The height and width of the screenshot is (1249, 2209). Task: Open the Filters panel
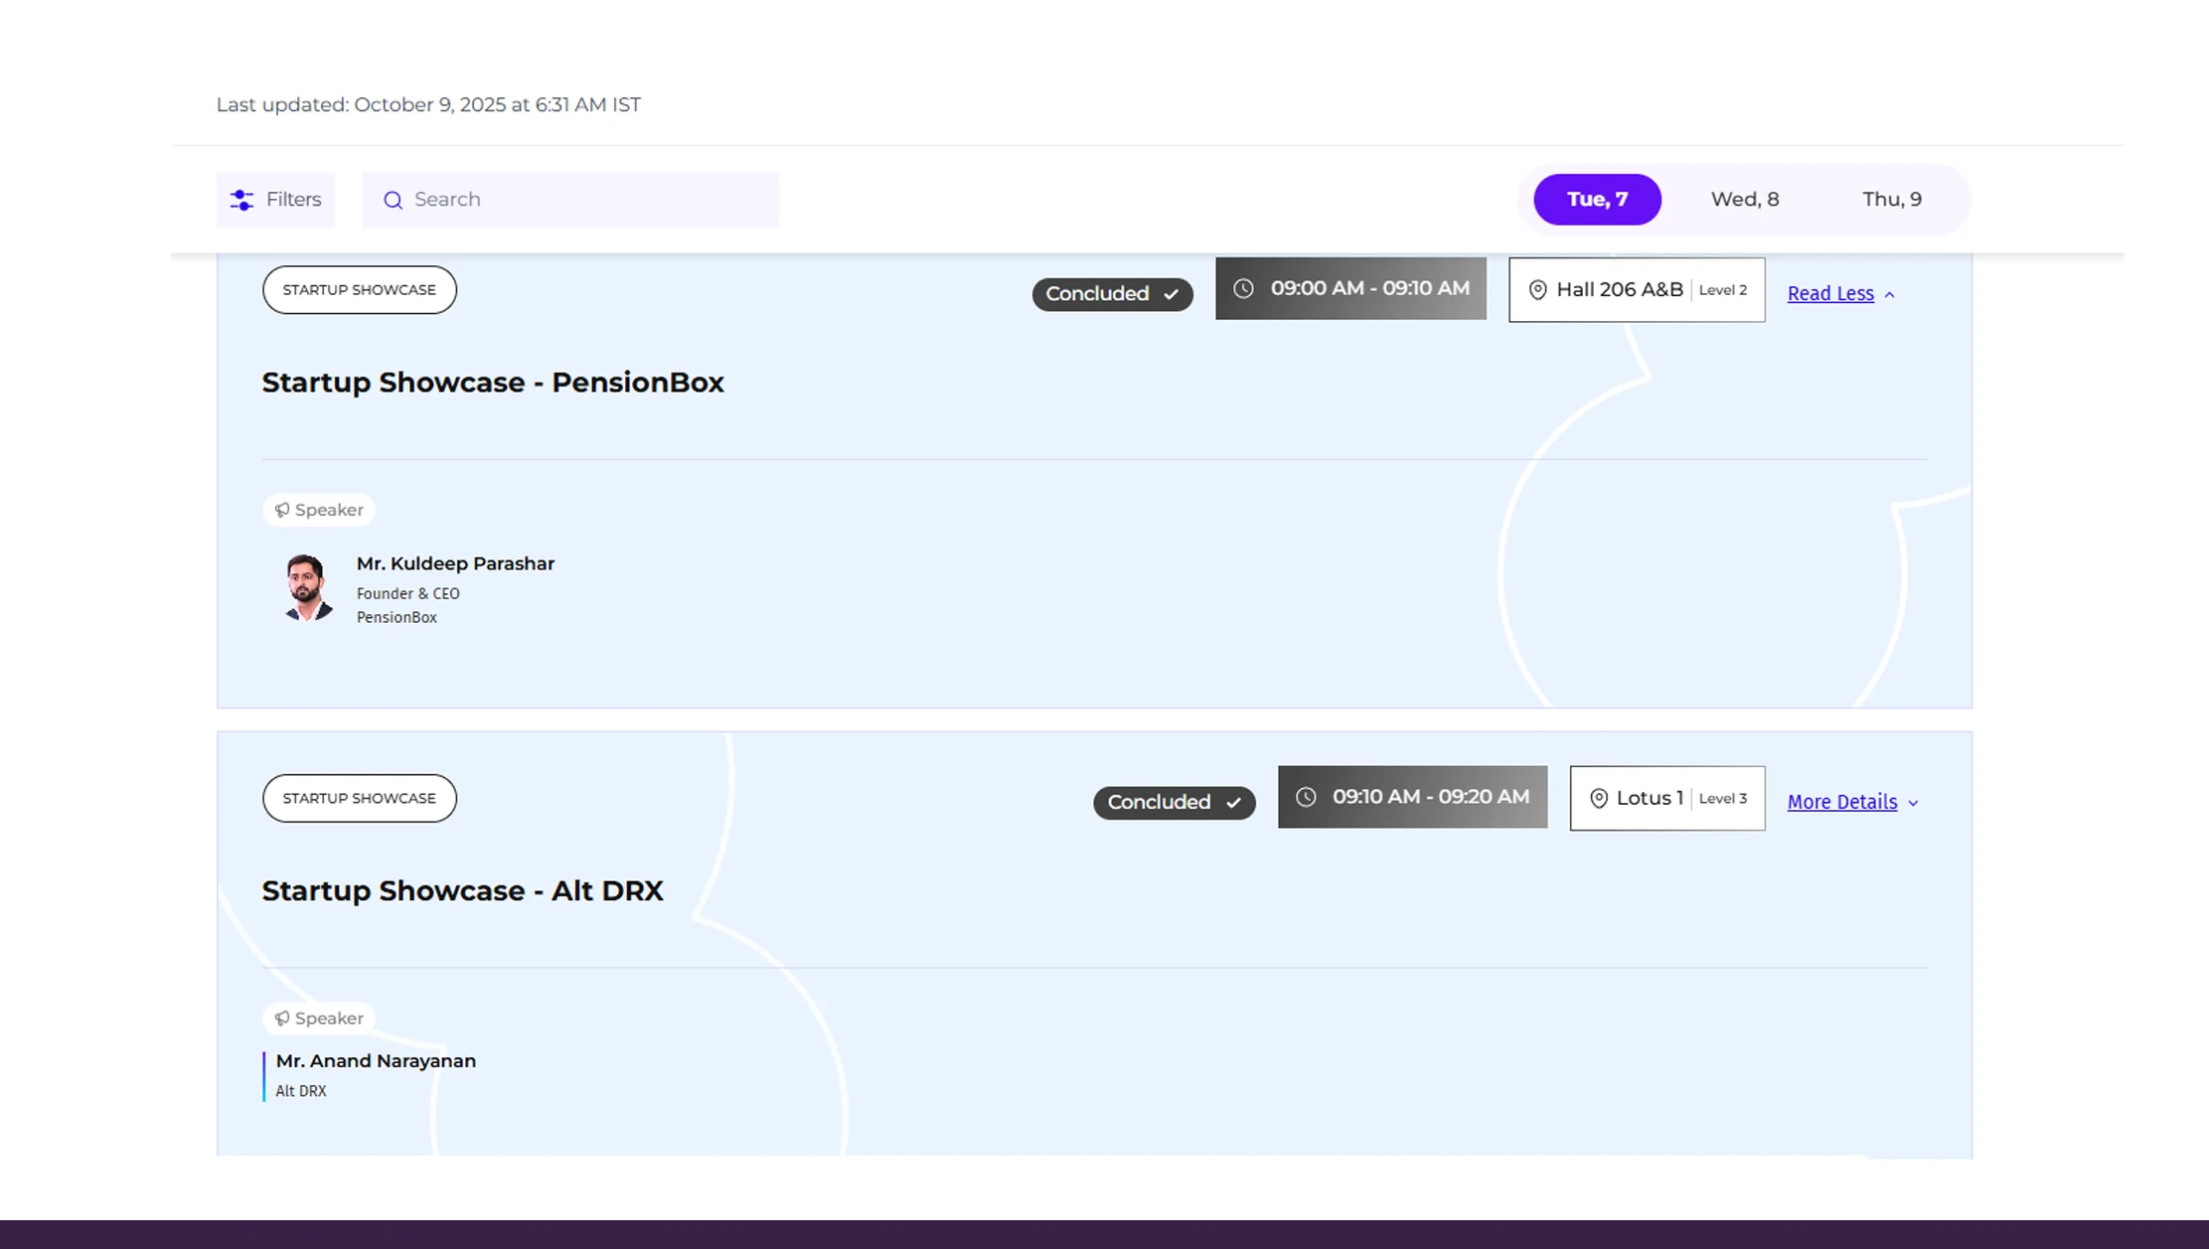pyautogui.click(x=276, y=200)
